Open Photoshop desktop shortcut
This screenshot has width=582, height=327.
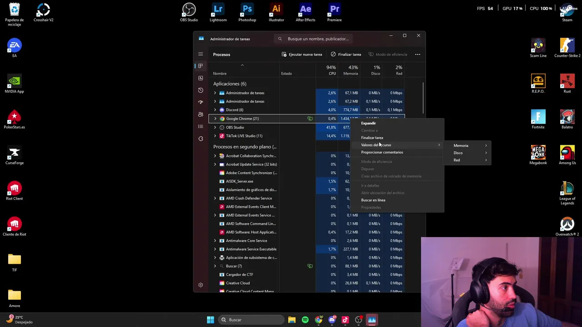(247, 13)
